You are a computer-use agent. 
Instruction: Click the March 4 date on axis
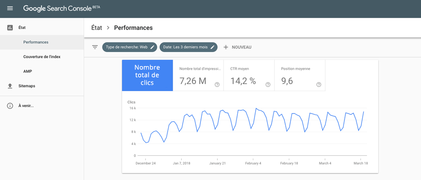[x=325, y=163]
